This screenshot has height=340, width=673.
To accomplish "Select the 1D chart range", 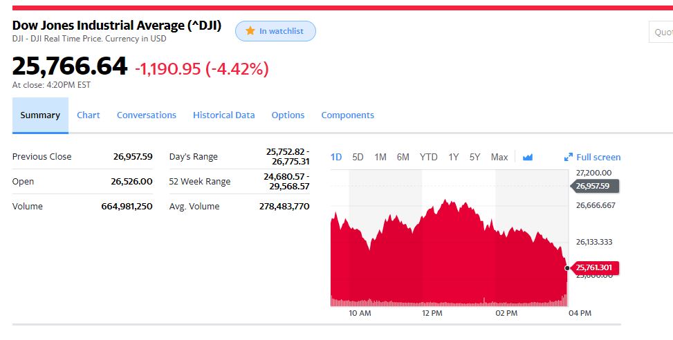I will click(x=336, y=157).
